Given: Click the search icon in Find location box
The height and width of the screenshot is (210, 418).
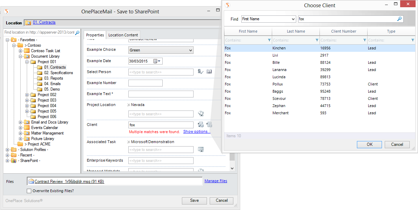Looking at the screenshot, I should pos(77,33).
